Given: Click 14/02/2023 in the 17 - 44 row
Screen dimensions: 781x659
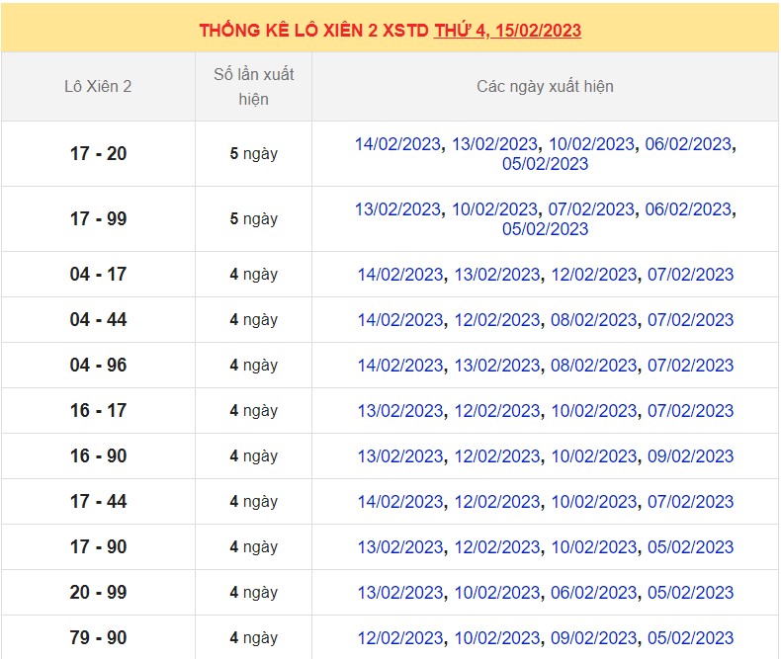Looking at the screenshot, I should pos(400,502).
